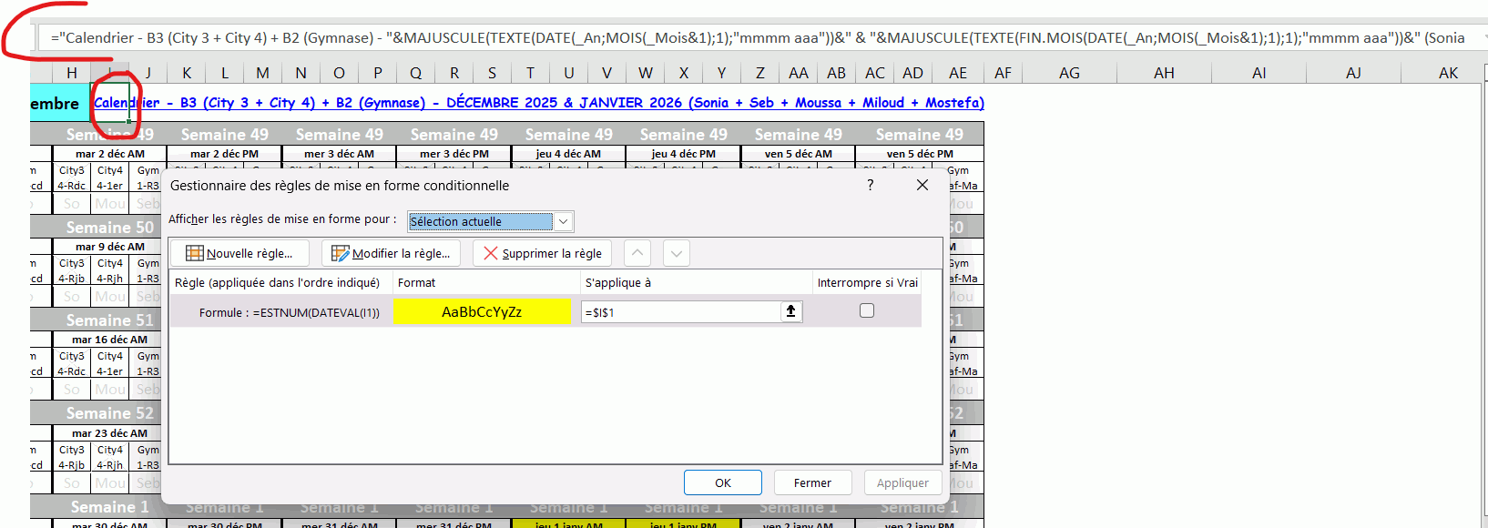The height and width of the screenshot is (528, 1488).
Task: Collapse dialog via range selector arrow
Action: (x=790, y=311)
